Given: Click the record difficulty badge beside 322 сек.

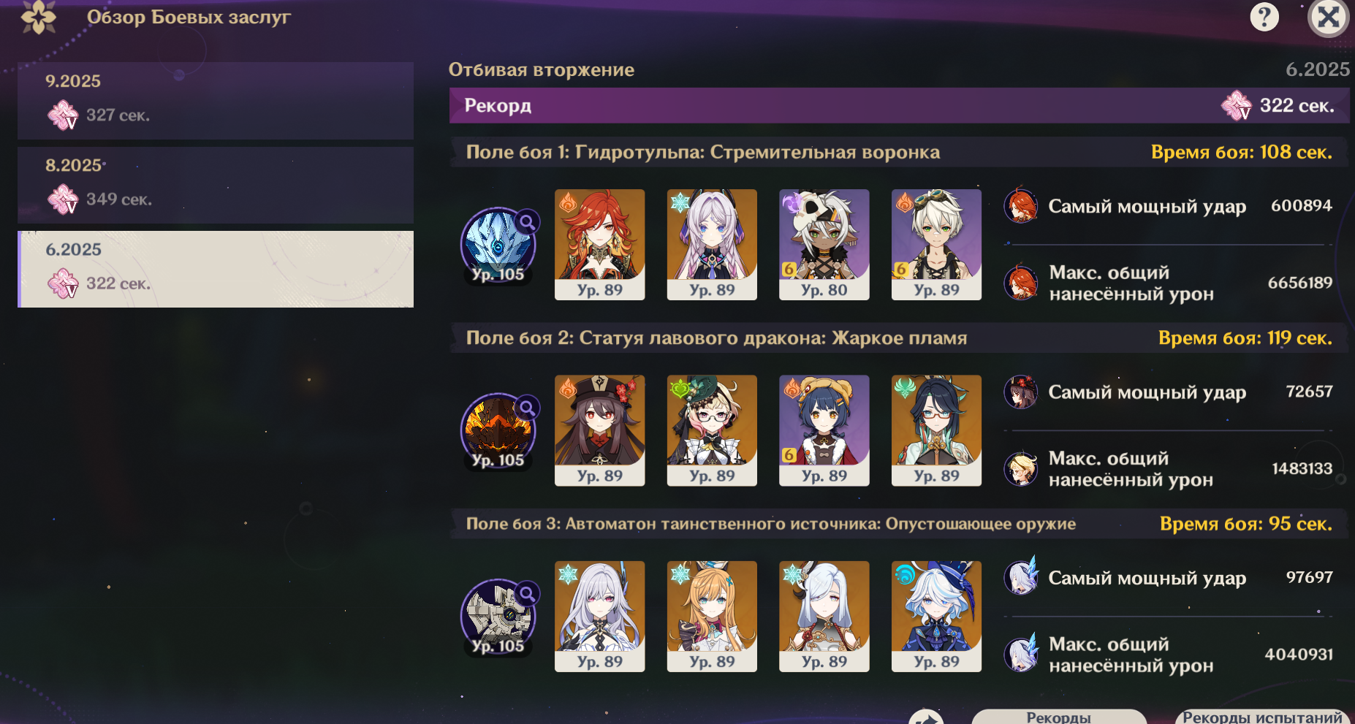Looking at the screenshot, I should [x=1237, y=106].
